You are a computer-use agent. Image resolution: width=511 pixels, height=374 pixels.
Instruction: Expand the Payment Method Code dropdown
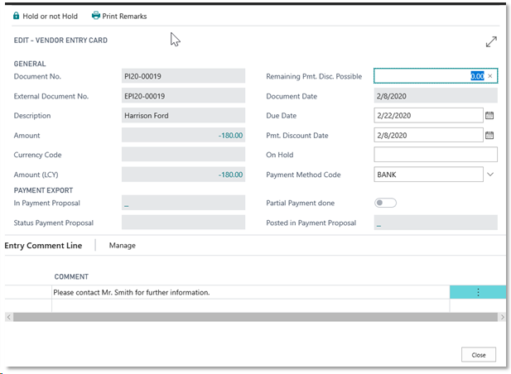tap(489, 175)
